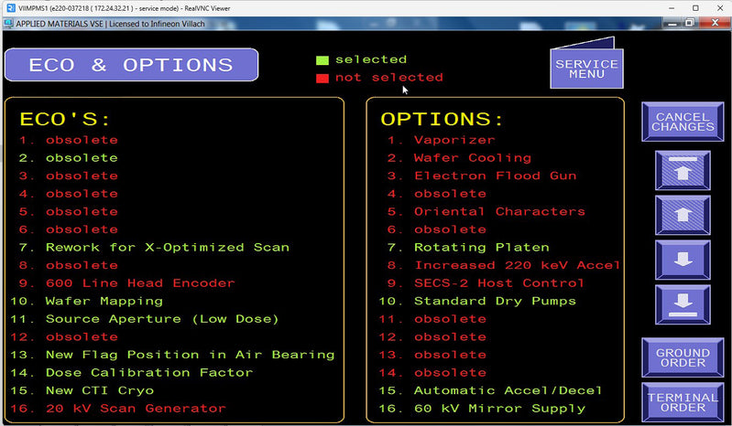Click the OPTIONS: panel heading

(x=442, y=119)
